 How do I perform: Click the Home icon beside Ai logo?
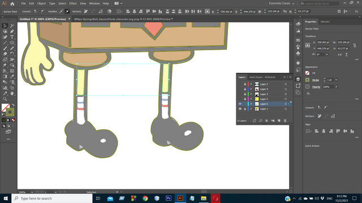pyautogui.click(x=12, y=4)
